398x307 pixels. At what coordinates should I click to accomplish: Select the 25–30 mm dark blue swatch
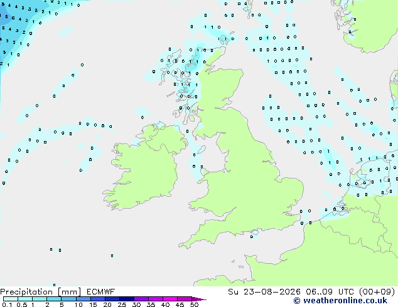(x=126, y=299)
